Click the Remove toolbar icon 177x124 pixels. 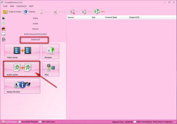tap(41, 12)
